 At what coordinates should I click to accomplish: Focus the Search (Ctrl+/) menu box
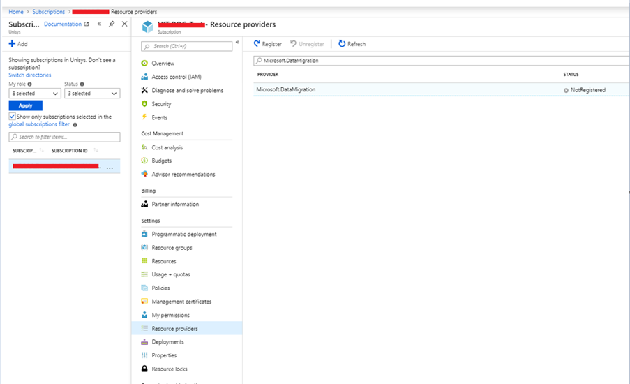point(186,46)
